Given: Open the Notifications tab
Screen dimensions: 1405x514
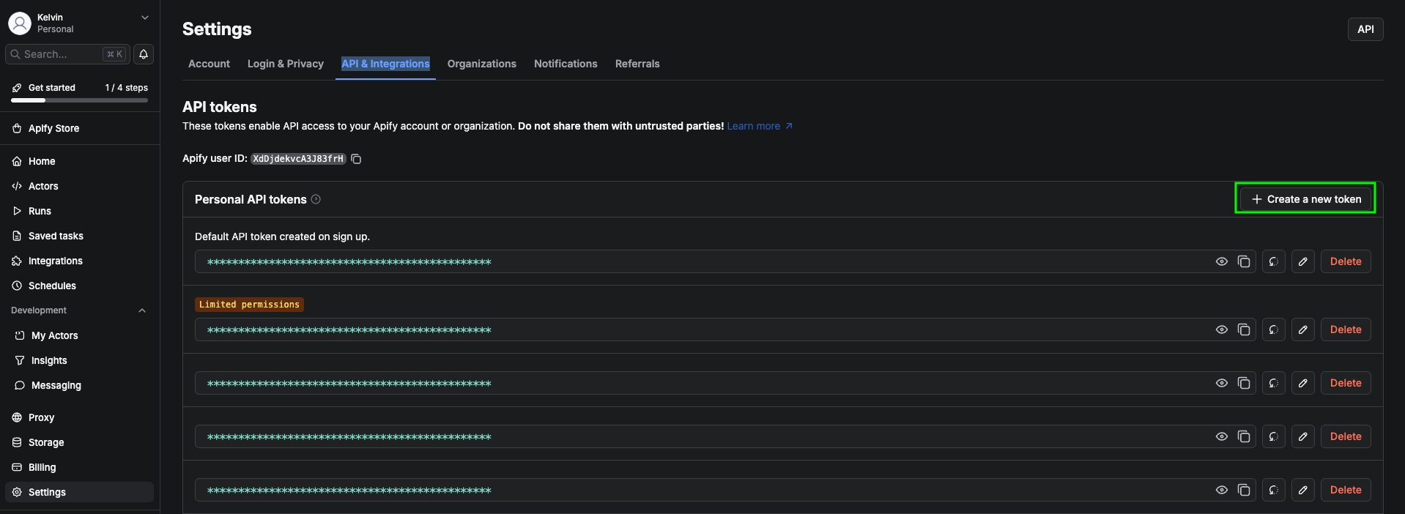Looking at the screenshot, I should [566, 64].
